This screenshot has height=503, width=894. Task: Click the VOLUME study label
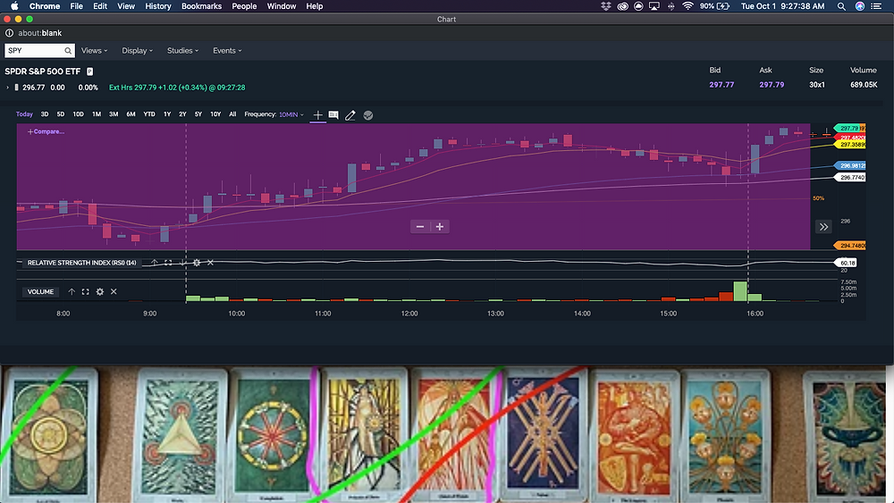tap(40, 291)
